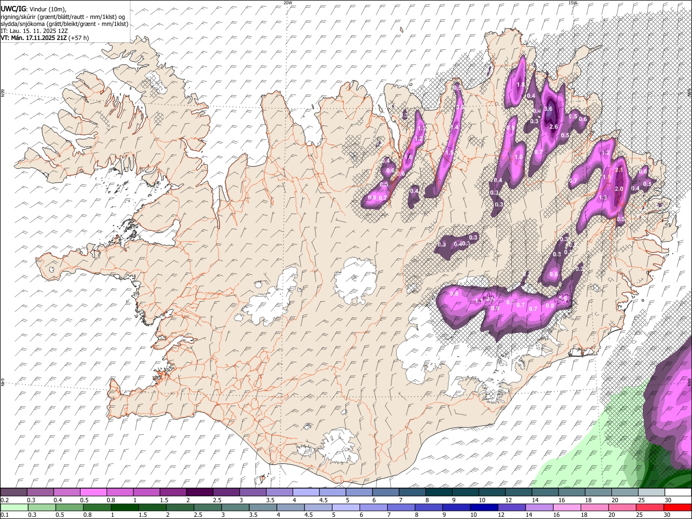
Task: Click the top legend row swatch labeled 0.2
Action: point(14,492)
